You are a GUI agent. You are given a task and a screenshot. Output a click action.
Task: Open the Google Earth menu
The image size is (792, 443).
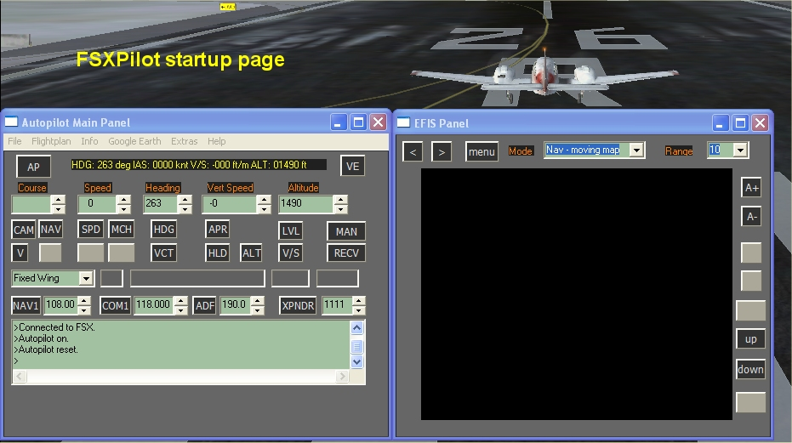pyautogui.click(x=134, y=141)
